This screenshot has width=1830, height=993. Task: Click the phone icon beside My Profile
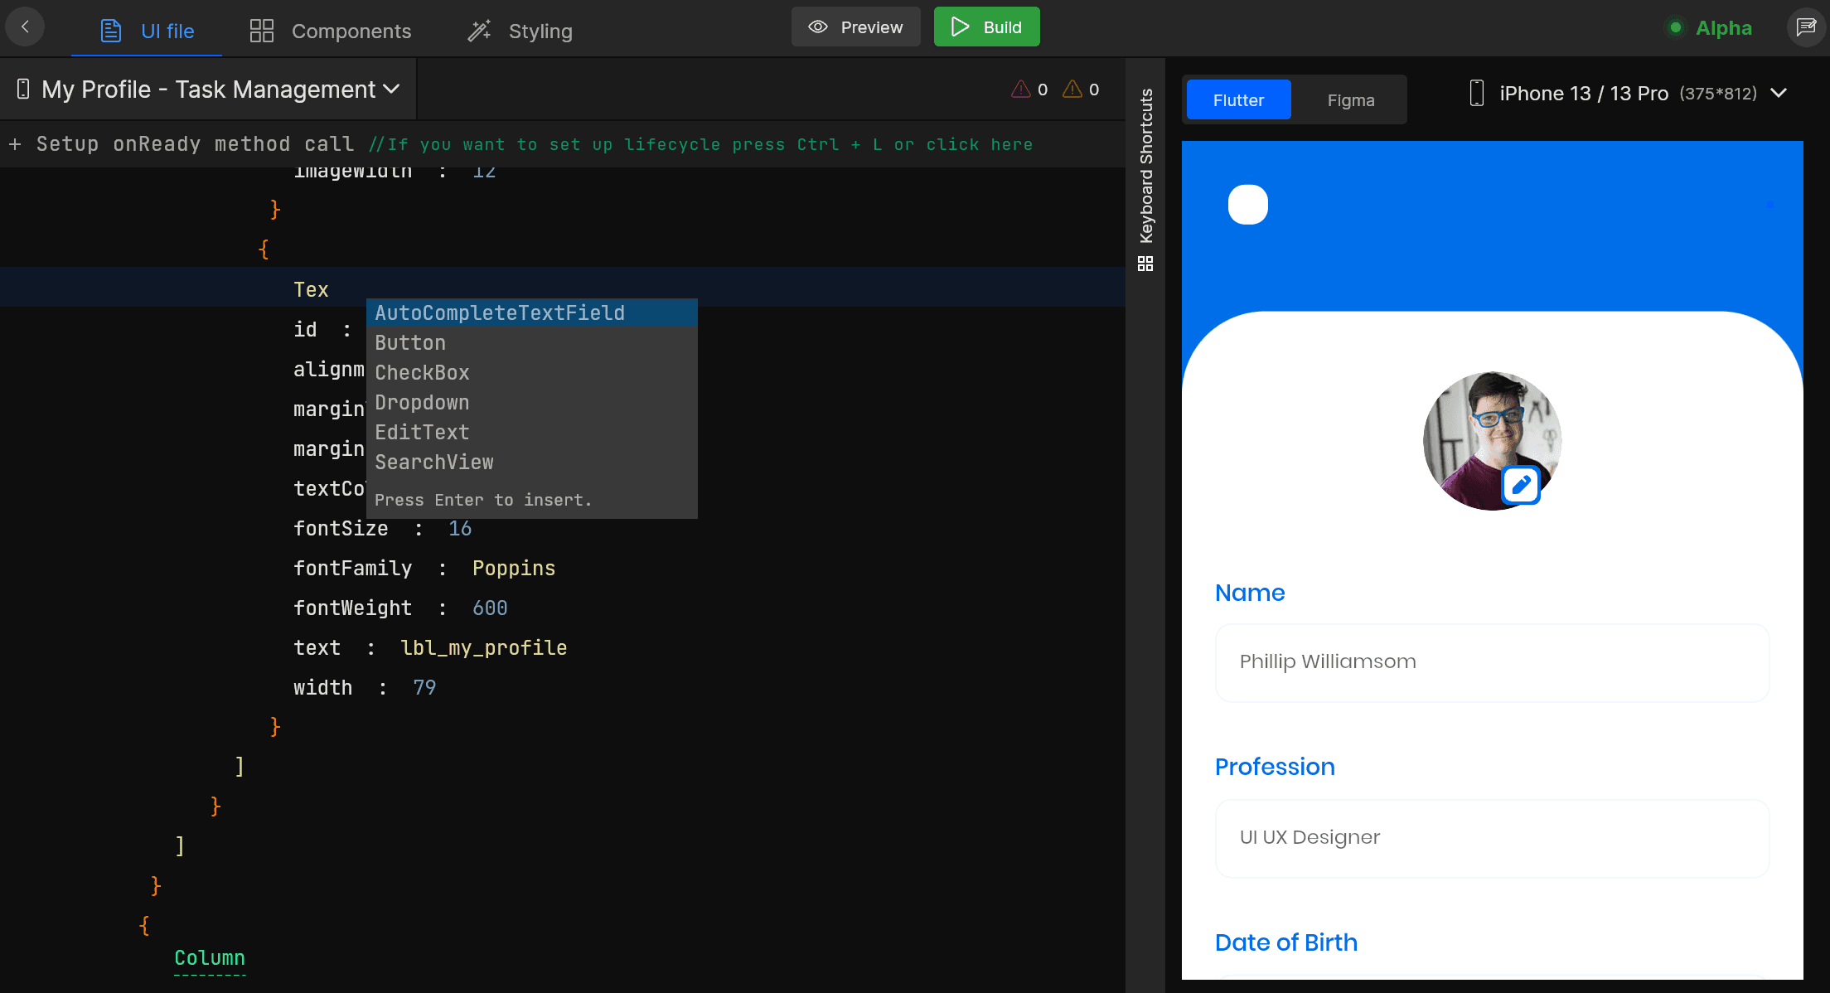[23, 89]
